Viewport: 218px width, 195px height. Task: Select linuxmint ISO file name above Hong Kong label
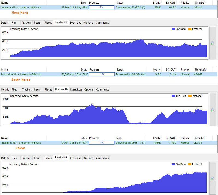click(21, 8)
